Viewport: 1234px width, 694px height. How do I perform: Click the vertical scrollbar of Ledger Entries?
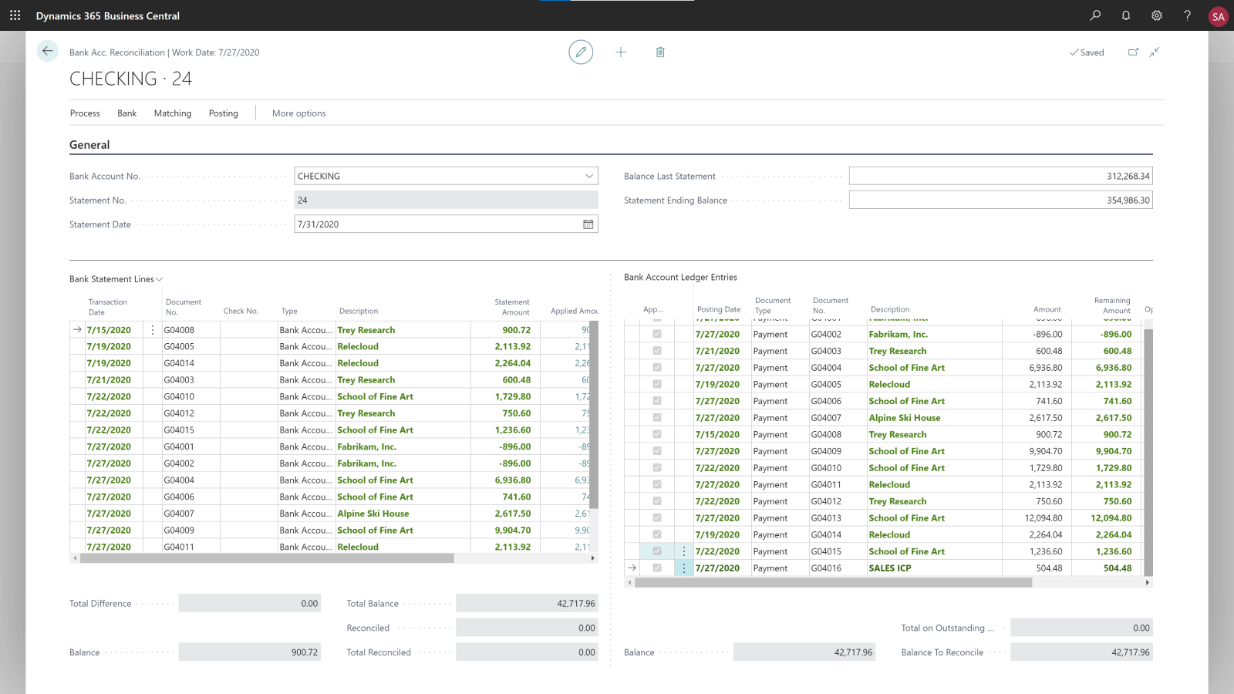(x=1148, y=452)
